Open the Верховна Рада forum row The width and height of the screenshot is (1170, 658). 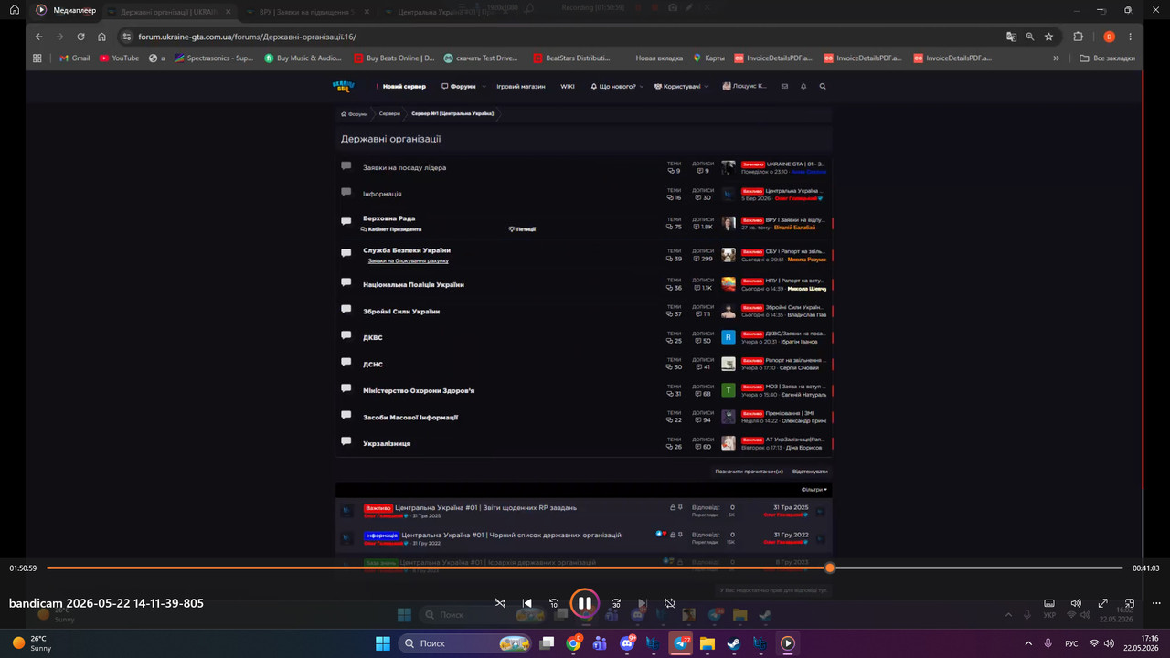[585, 222]
